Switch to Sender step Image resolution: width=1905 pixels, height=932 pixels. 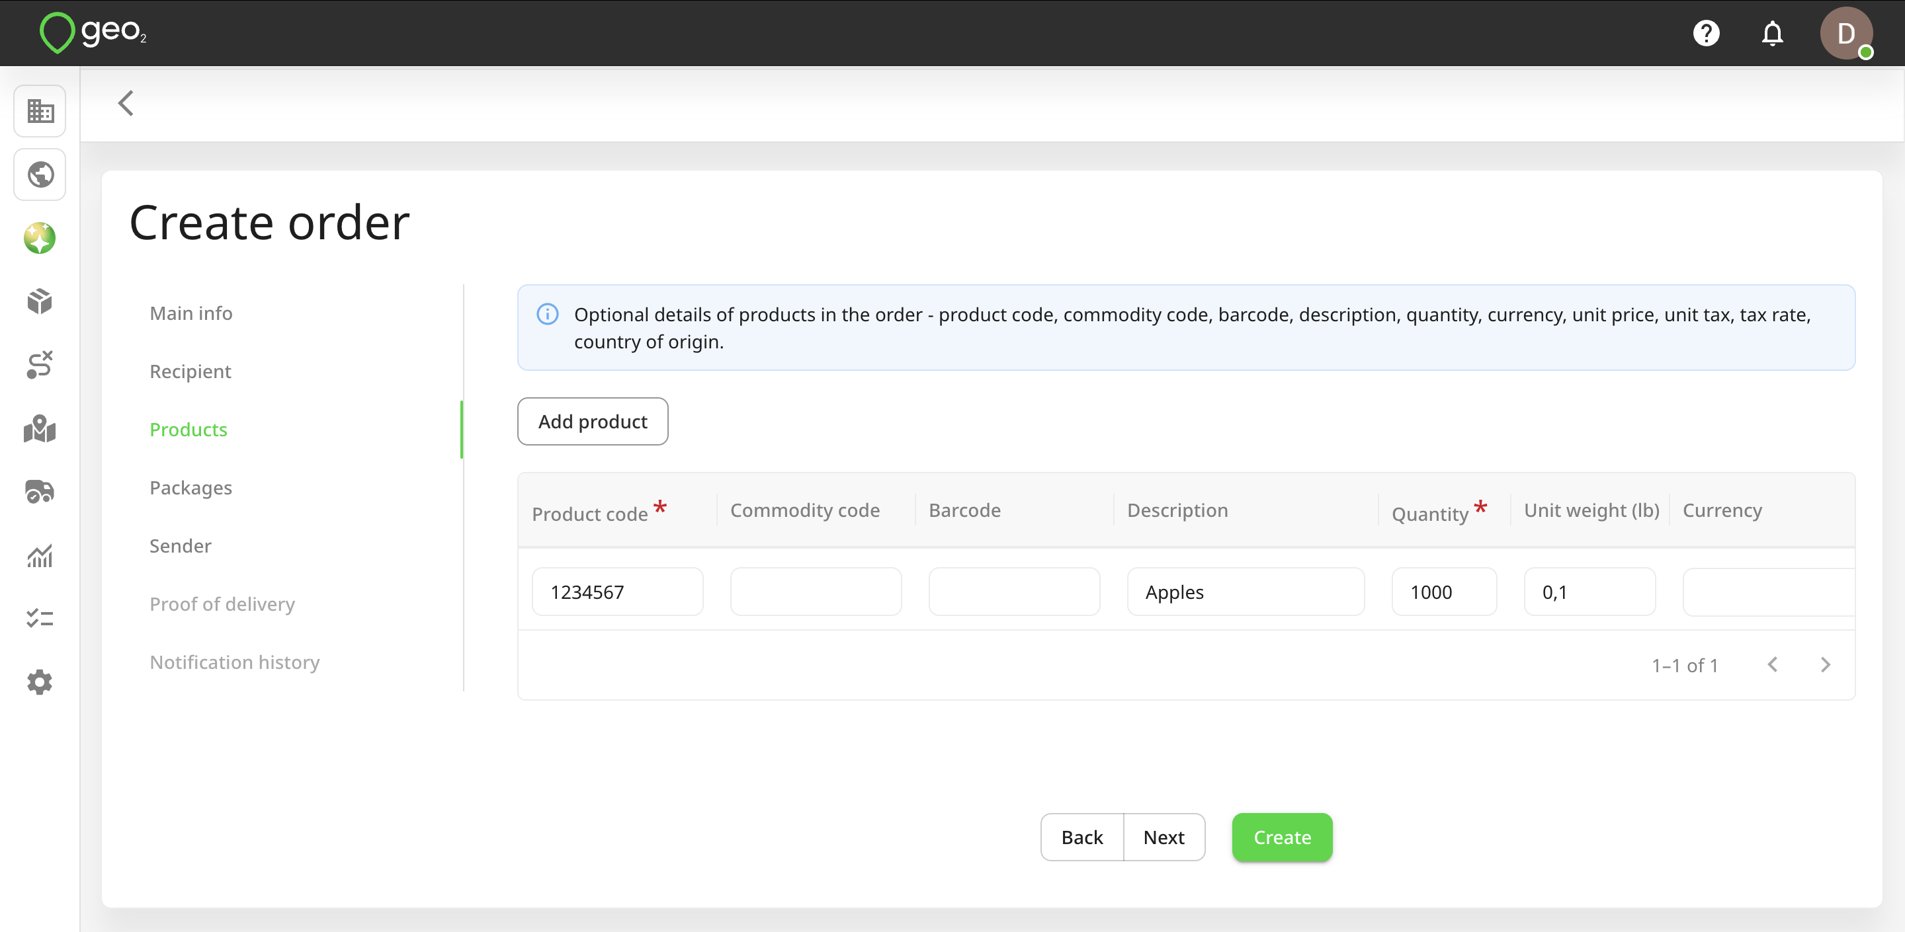[x=181, y=546]
